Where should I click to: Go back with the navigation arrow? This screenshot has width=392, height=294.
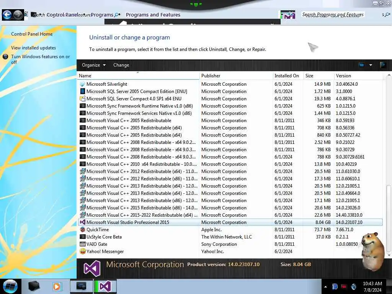point(7,15)
